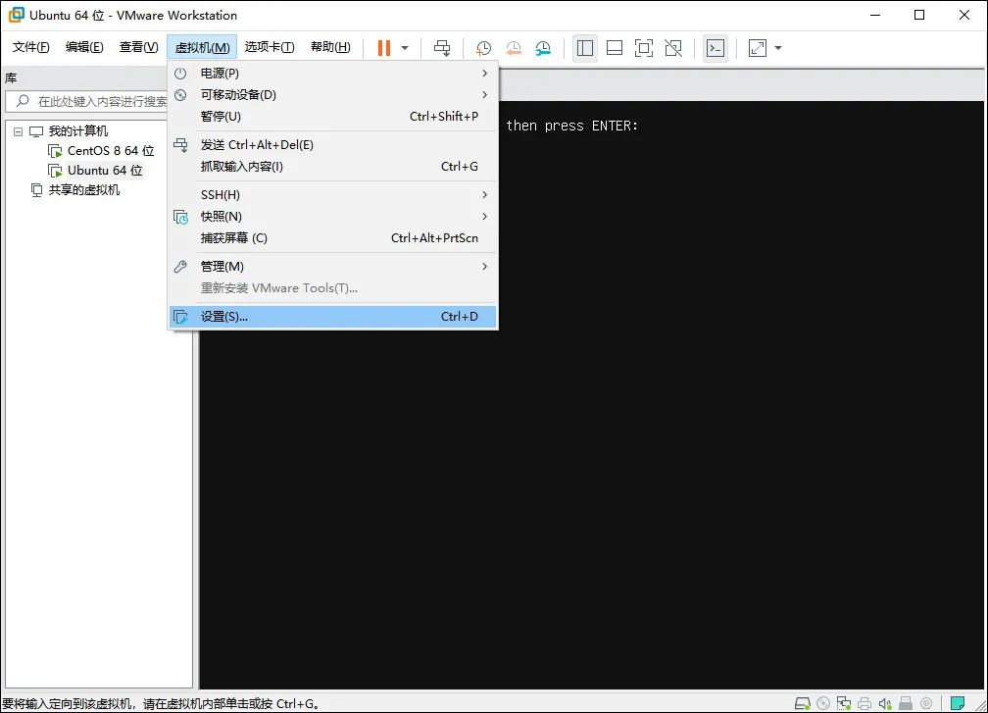Toggle the thumbnail bar view icon

615,48
